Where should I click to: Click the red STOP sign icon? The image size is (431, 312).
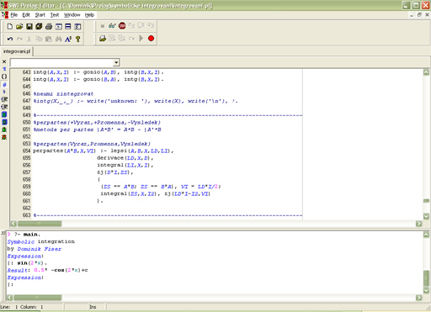pyautogui.click(x=122, y=26)
